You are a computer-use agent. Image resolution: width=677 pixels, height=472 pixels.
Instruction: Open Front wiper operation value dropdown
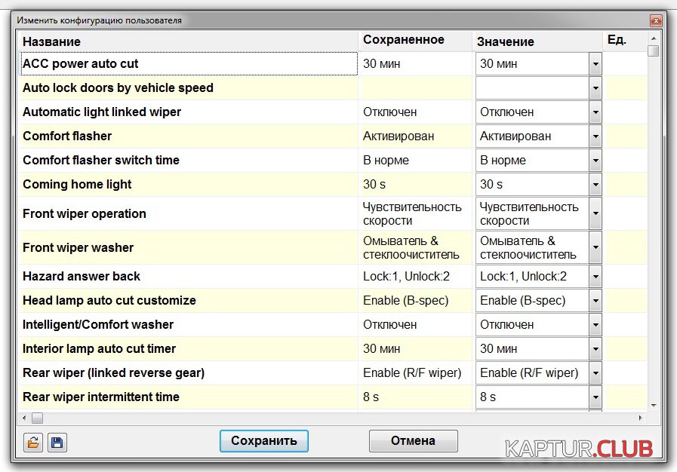click(x=595, y=213)
